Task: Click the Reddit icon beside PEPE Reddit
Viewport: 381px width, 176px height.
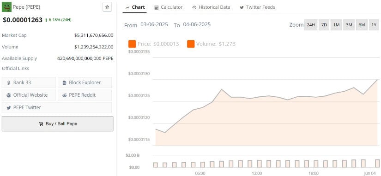Action: click(64, 95)
